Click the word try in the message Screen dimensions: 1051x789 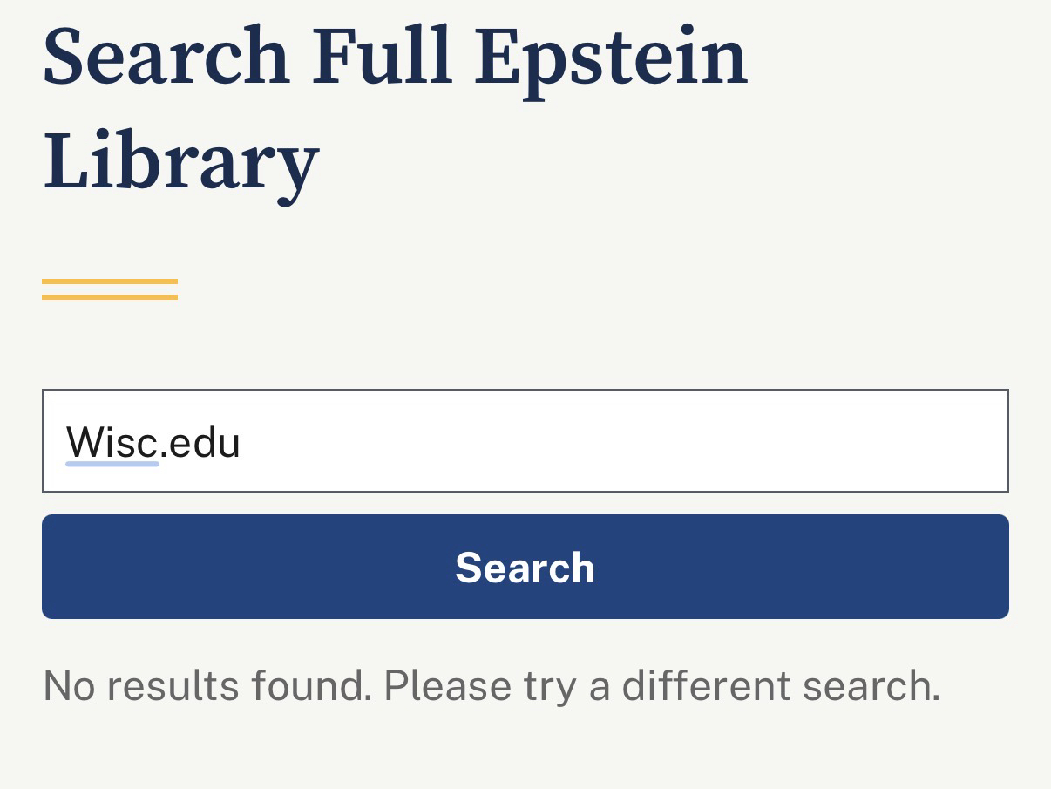[549, 685]
